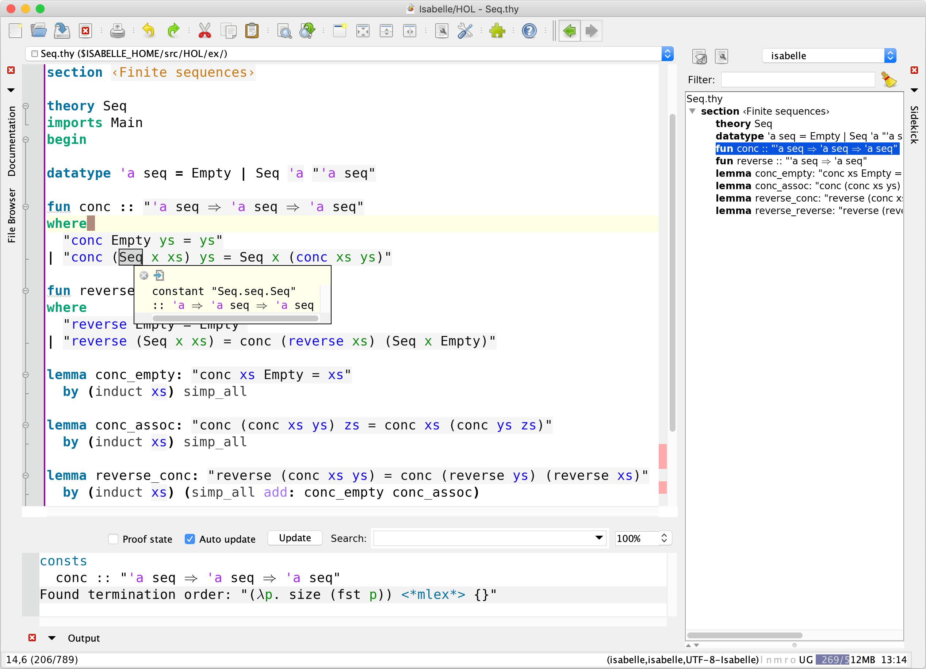Select datatype 'a seq in Sidekick tree
The width and height of the screenshot is (926, 669).
pos(808,136)
